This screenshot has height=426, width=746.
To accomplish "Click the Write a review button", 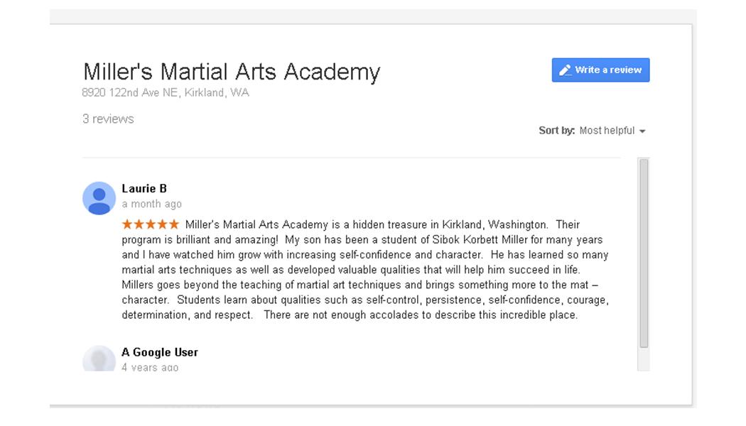I will click(x=600, y=70).
